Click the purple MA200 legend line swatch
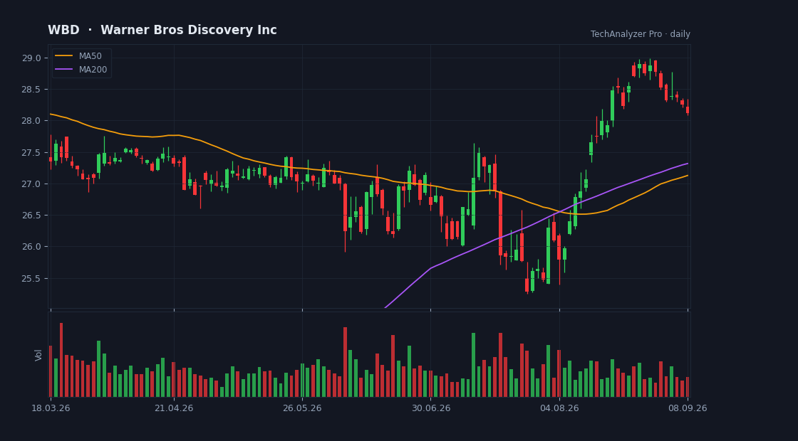This screenshot has width=798, height=441. point(63,70)
